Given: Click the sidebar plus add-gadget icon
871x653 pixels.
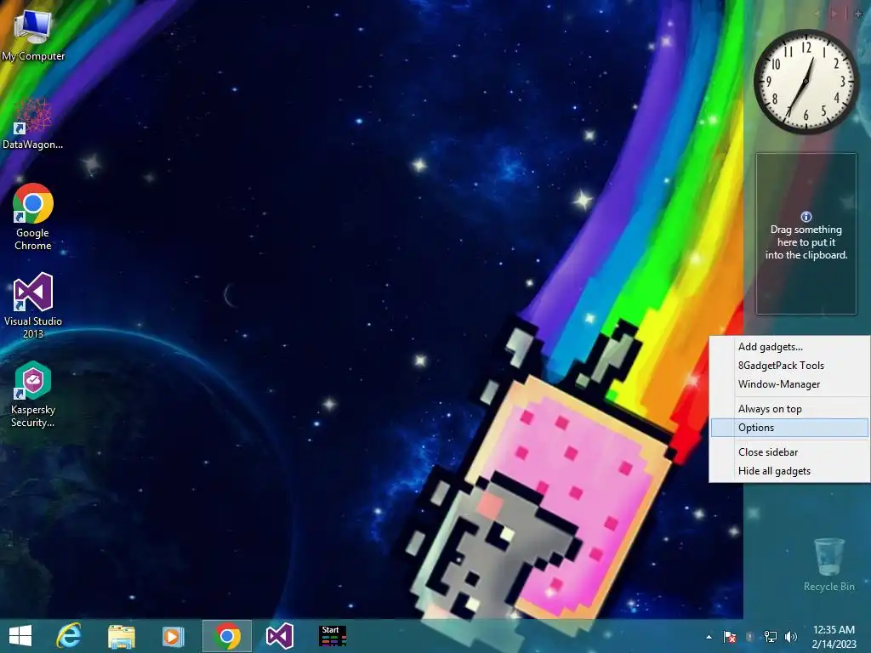Looking at the screenshot, I should (x=858, y=14).
